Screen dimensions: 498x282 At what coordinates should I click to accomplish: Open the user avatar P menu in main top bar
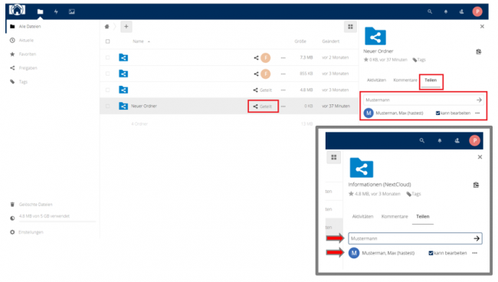pyautogui.click(x=477, y=11)
